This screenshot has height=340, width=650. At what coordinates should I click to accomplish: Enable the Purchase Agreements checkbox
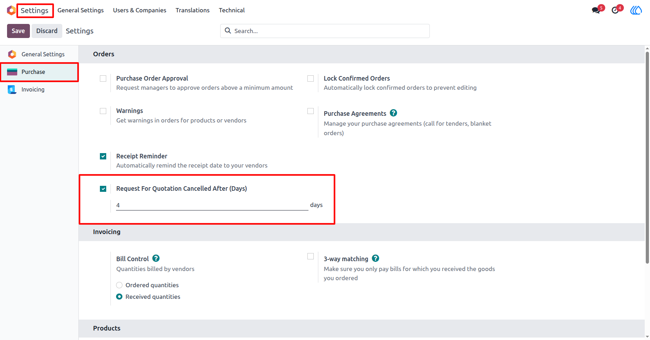pyautogui.click(x=311, y=111)
